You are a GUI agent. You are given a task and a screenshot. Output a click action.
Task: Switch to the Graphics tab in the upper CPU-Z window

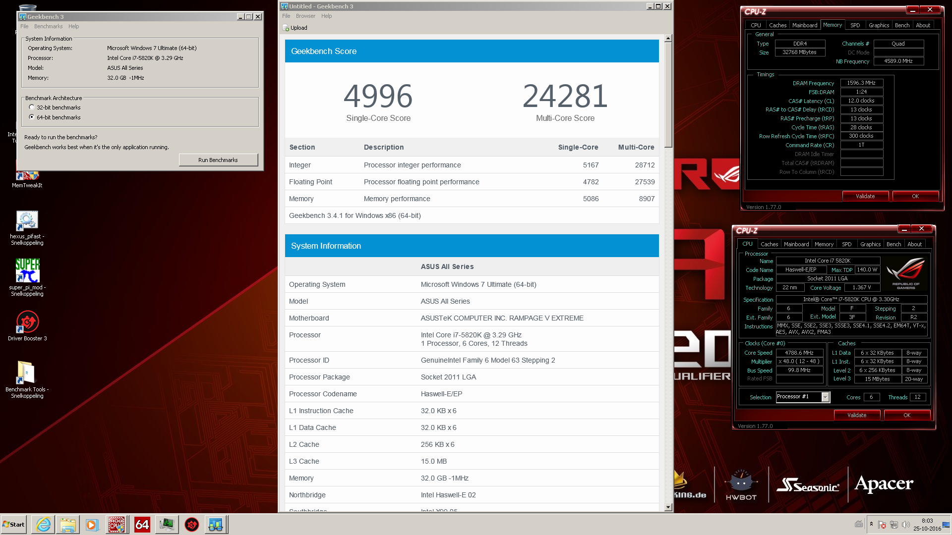pyautogui.click(x=879, y=25)
